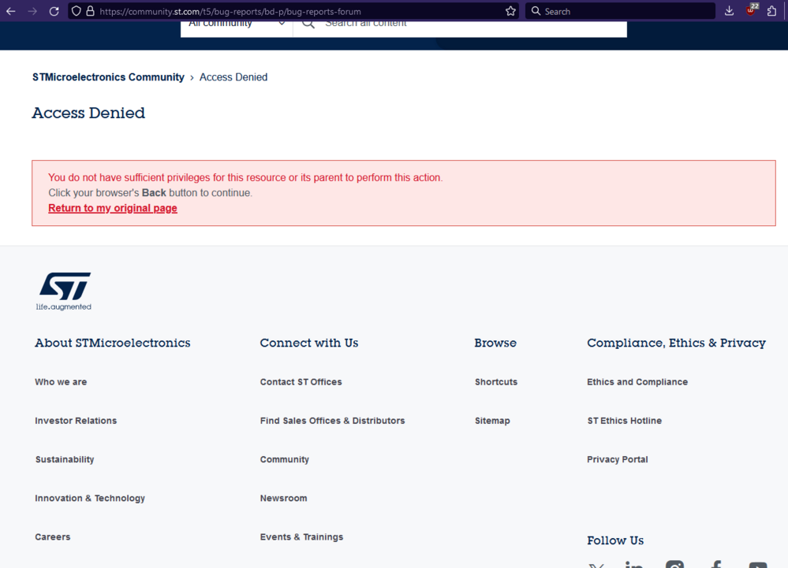Visit the Careers page
Image resolution: width=788 pixels, height=568 pixels.
click(x=53, y=537)
